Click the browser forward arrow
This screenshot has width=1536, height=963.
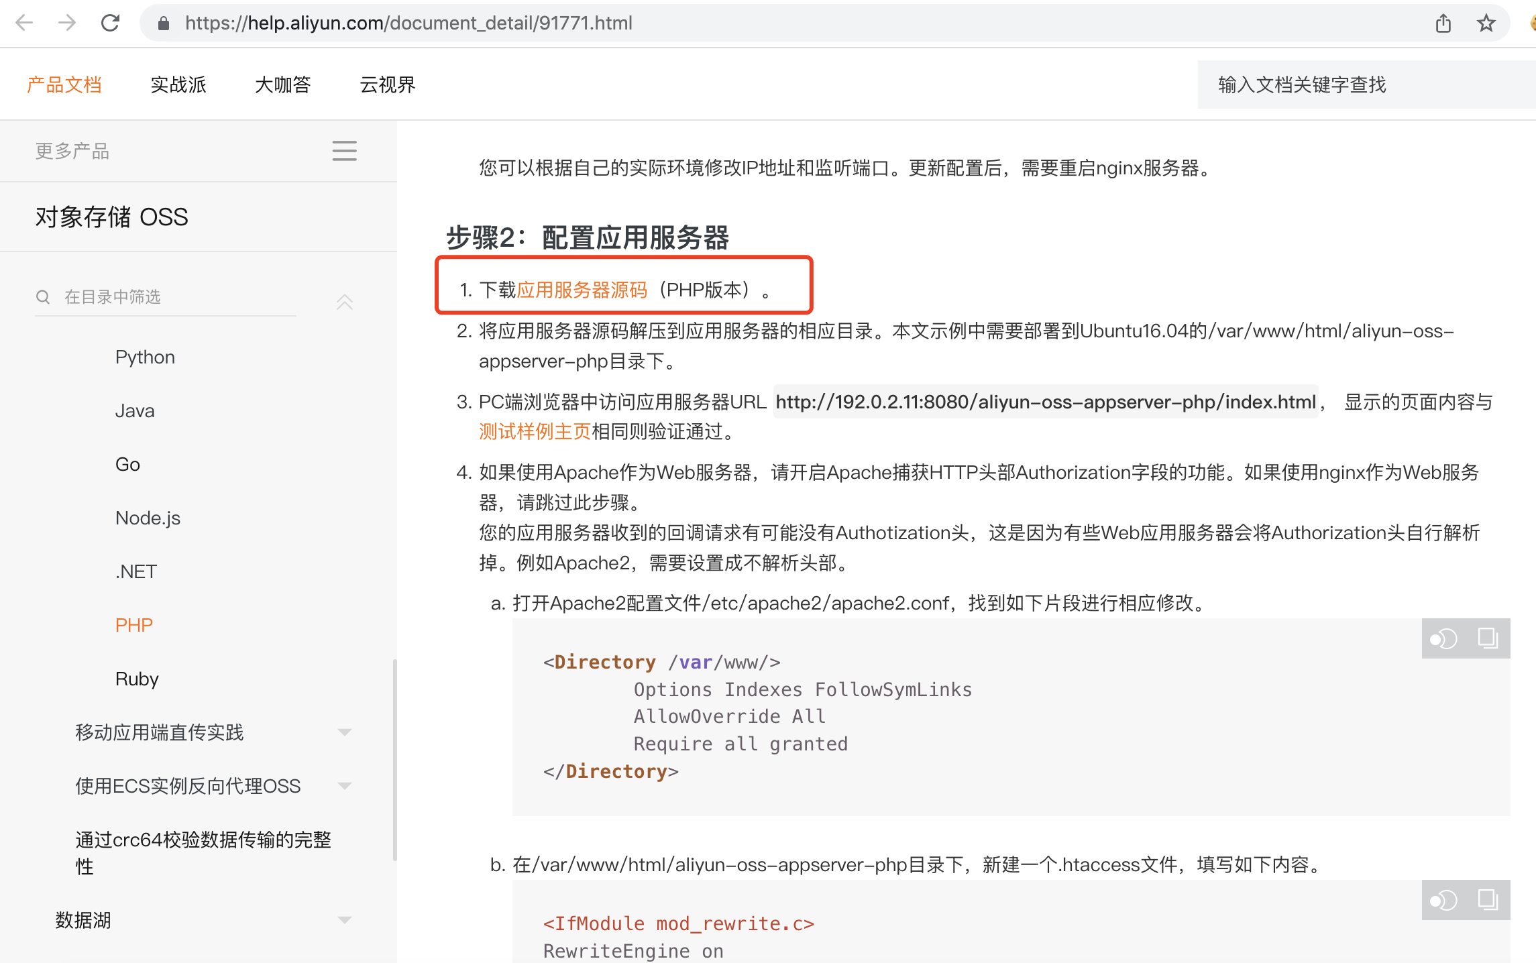tap(67, 23)
